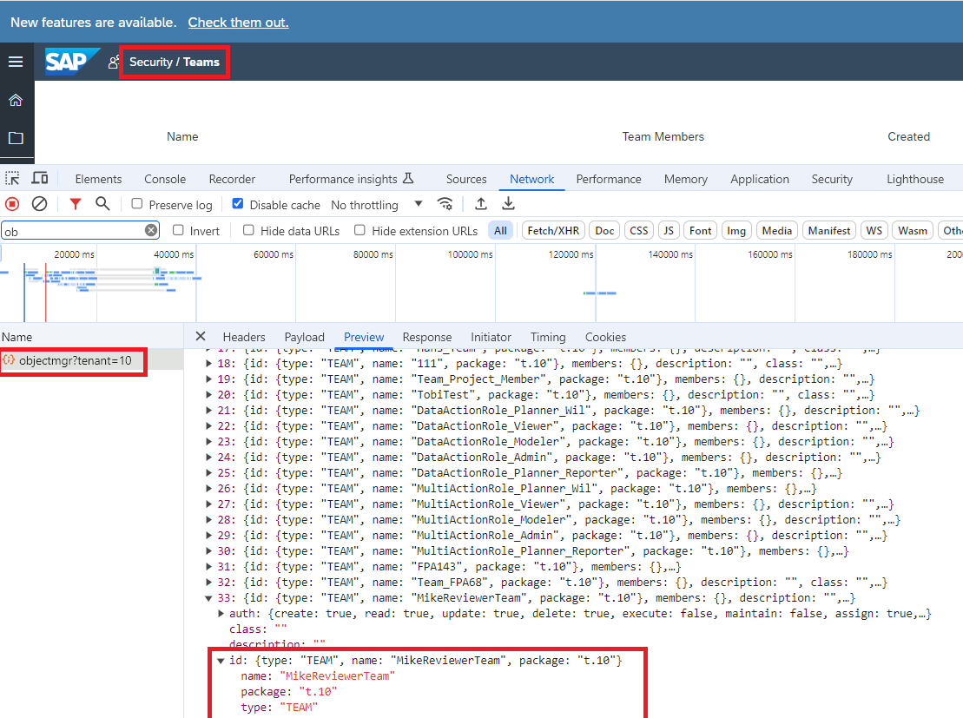
Task: Uncheck Disable cache checkbox
Action: (238, 203)
